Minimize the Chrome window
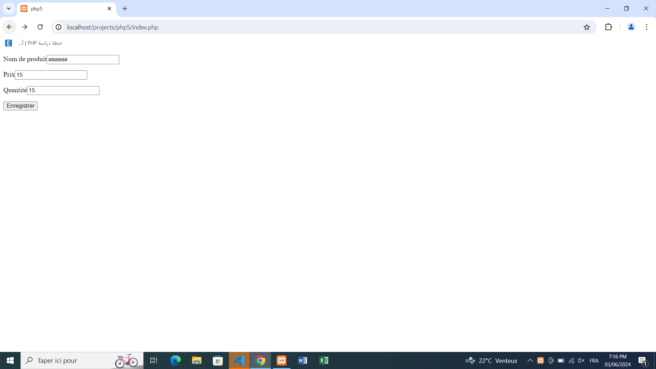The height and width of the screenshot is (369, 656). click(607, 9)
